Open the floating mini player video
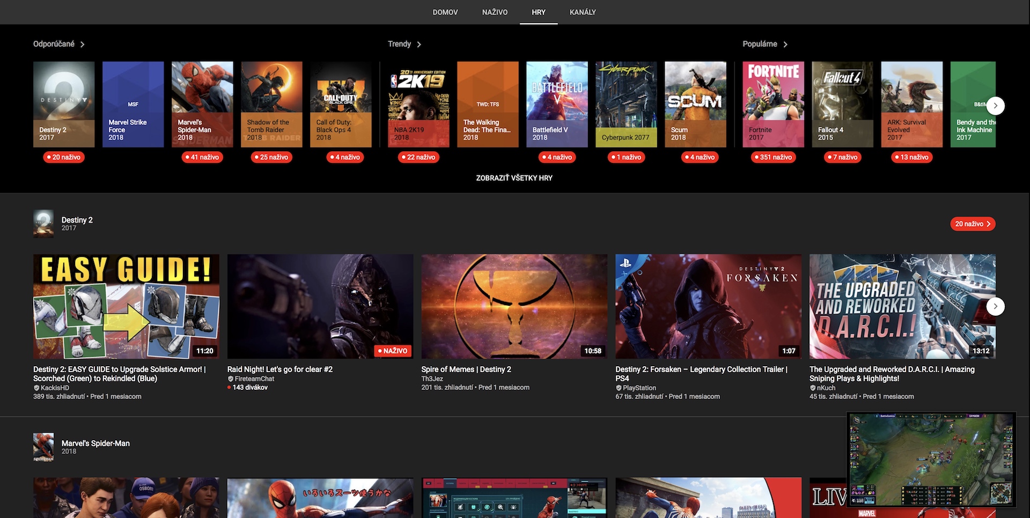Screen dimensions: 1030x518 coord(931,460)
